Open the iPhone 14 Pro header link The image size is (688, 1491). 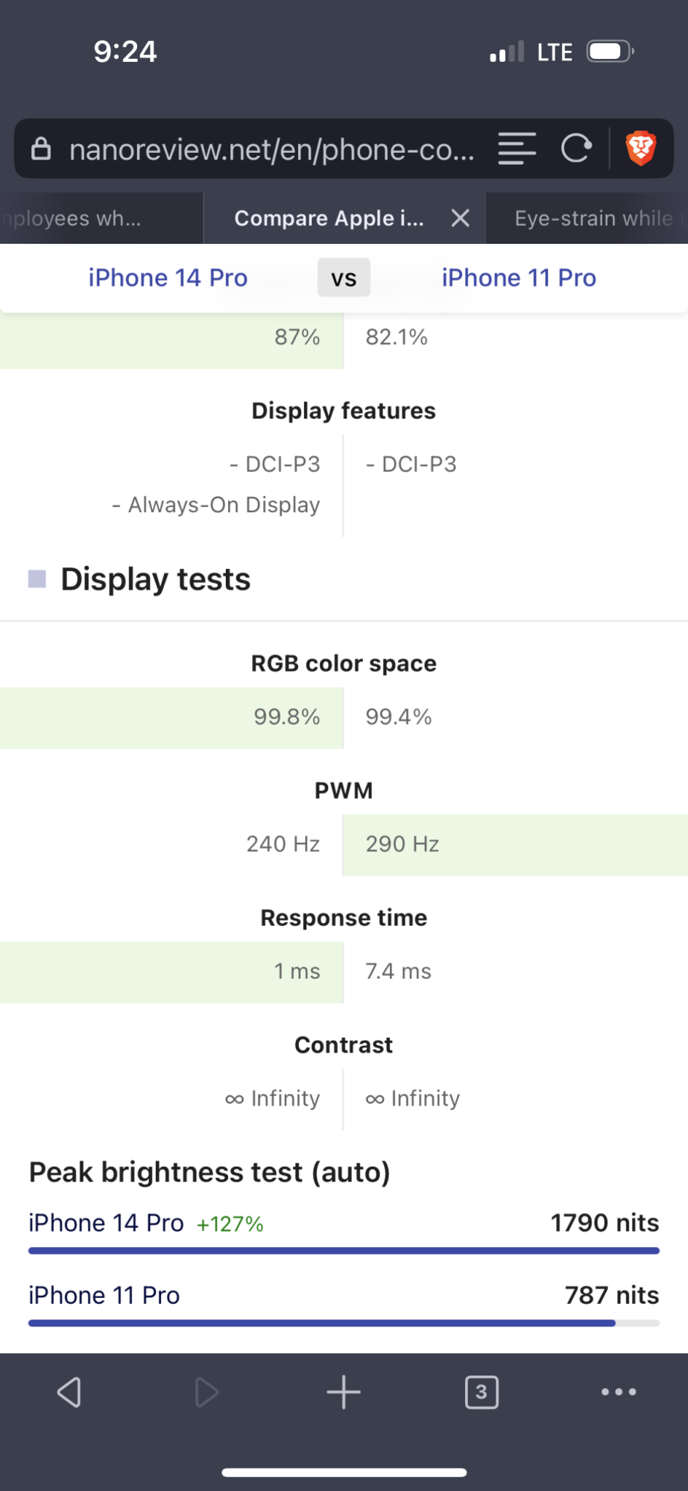pos(168,278)
